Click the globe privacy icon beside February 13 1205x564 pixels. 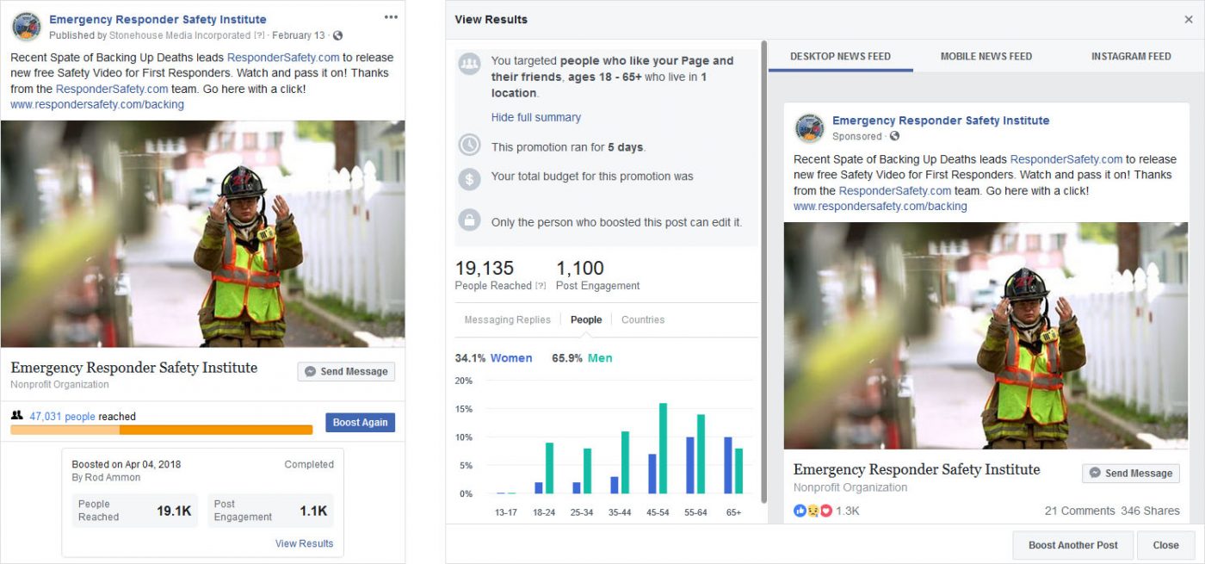pyautogui.click(x=337, y=35)
